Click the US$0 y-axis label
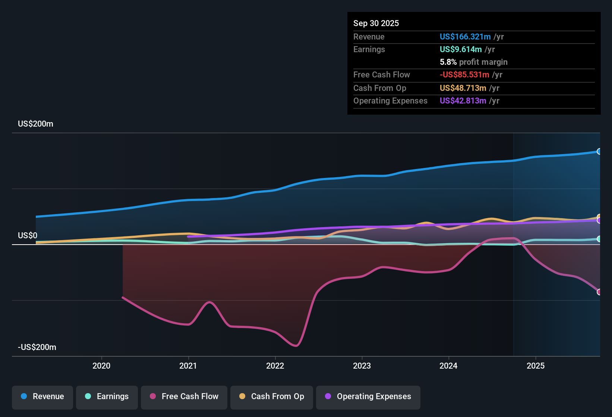Screen dimensions: 612x417 point(28,235)
